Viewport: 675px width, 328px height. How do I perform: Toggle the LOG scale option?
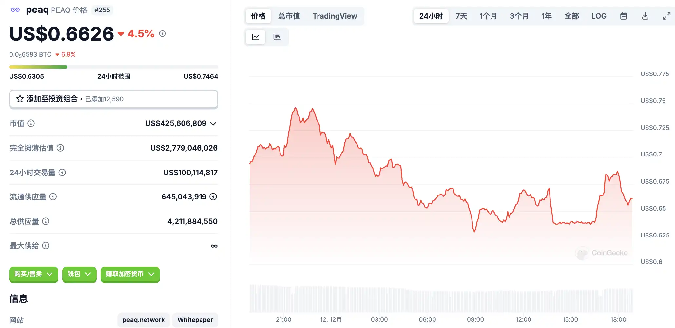pos(599,16)
